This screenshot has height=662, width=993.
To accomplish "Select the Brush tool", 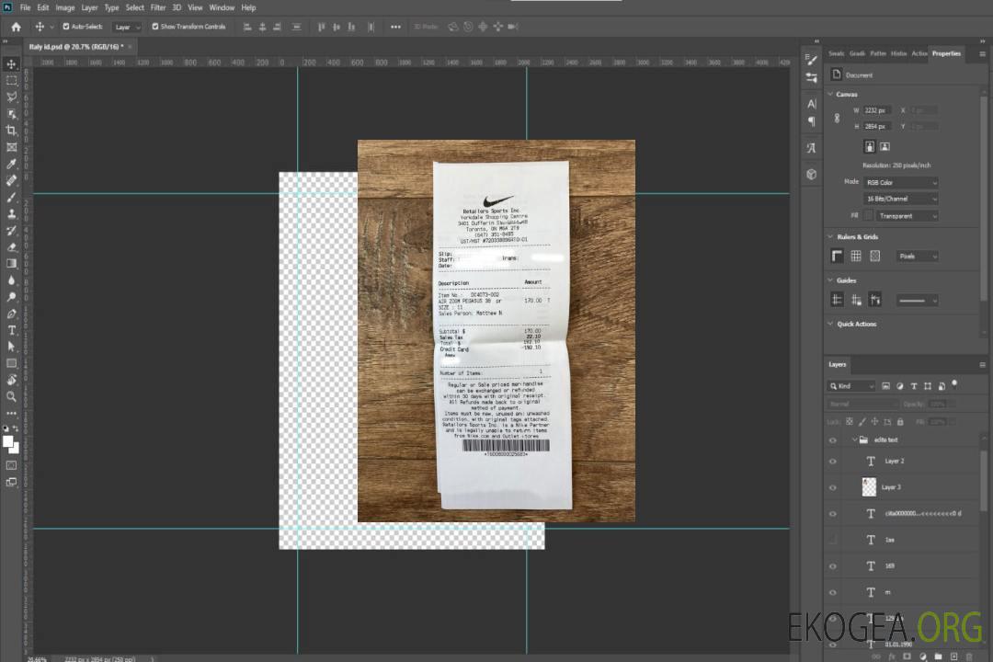I will click(11, 197).
